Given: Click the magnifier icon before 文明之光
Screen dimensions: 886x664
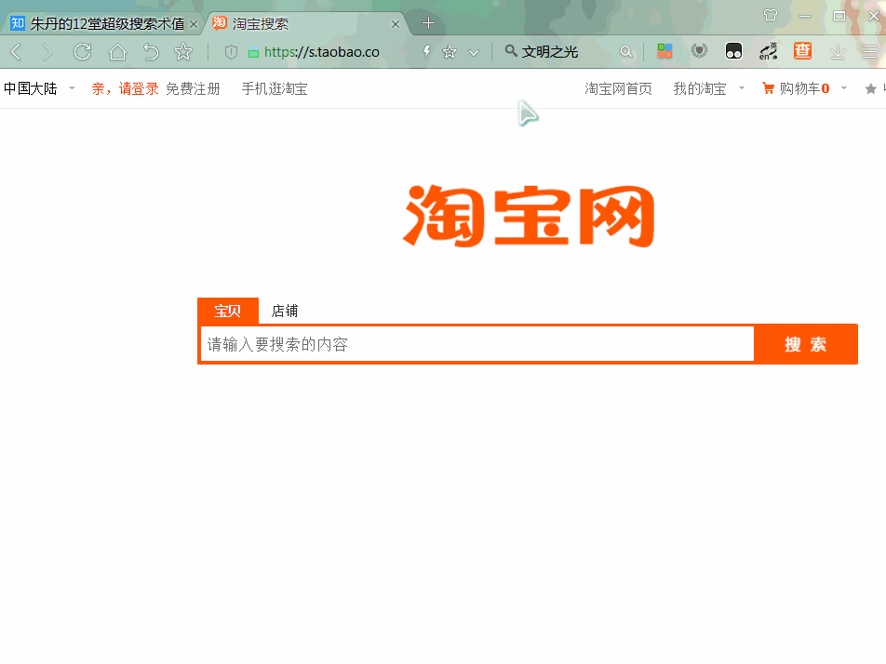Looking at the screenshot, I should coord(511,51).
